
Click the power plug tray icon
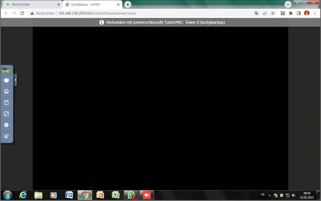click(282, 195)
